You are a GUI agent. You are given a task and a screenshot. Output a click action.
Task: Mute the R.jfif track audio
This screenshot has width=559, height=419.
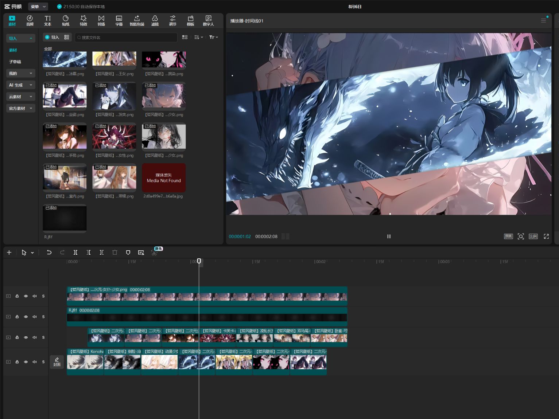tap(35, 317)
